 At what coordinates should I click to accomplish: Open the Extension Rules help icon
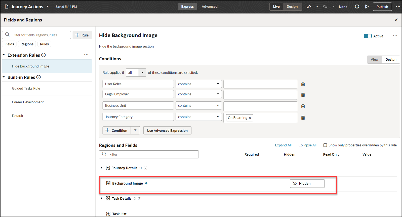pyautogui.click(x=44, y=55)
